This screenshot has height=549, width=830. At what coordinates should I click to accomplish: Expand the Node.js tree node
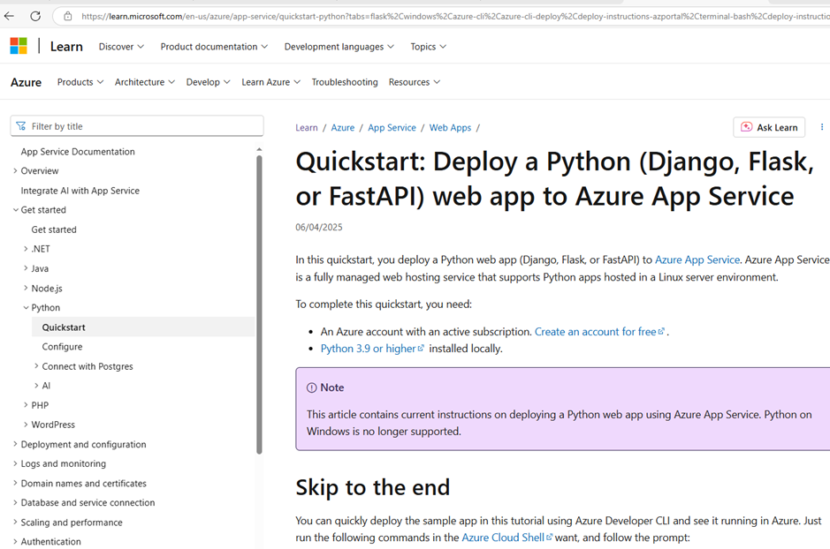26,288
